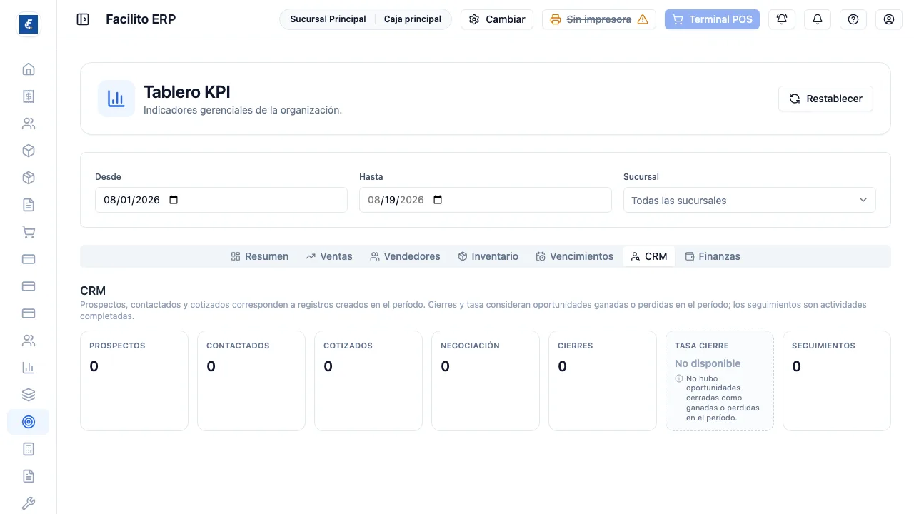
Task: Open the home icon in the sidebar
Action: click(x=29, y=69)
